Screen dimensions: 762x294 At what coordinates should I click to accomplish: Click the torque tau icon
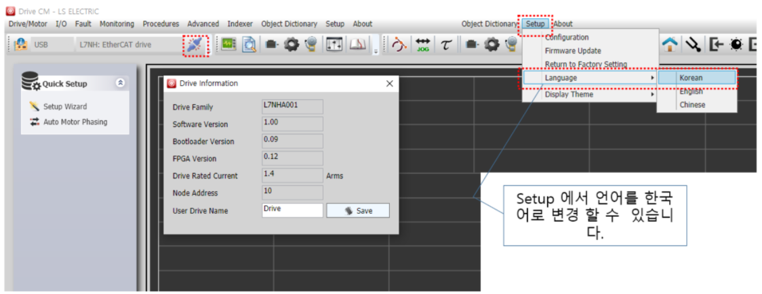click(445, 45)
